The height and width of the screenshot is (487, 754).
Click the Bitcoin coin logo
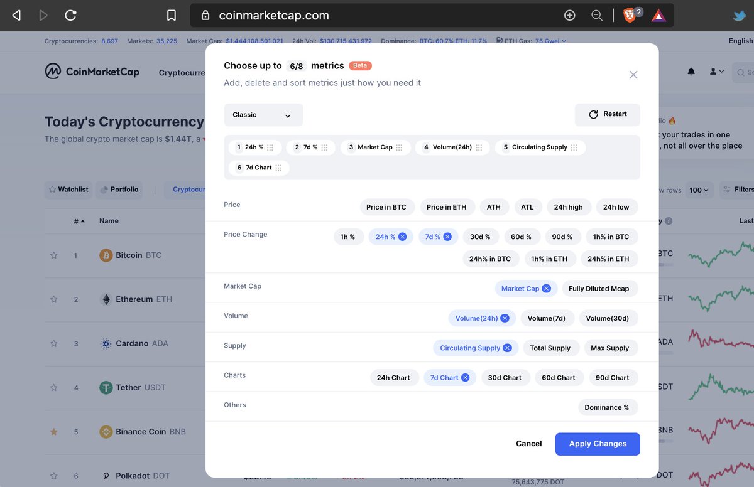[106, 255]
